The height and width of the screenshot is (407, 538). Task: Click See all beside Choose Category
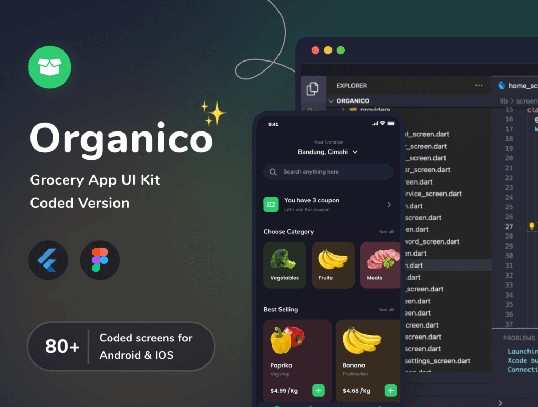(386, 231)
